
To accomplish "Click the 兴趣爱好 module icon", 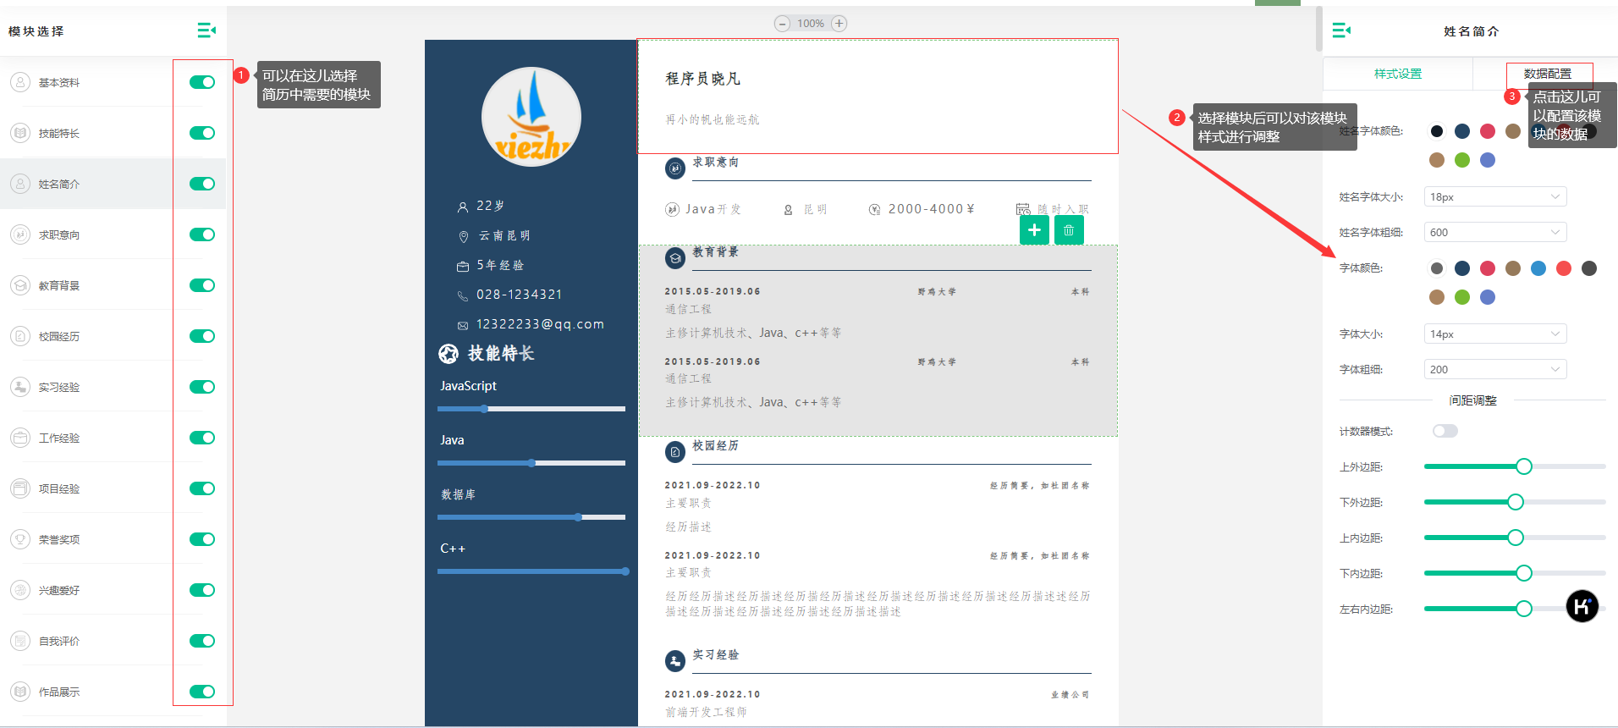I will point(20,590).
